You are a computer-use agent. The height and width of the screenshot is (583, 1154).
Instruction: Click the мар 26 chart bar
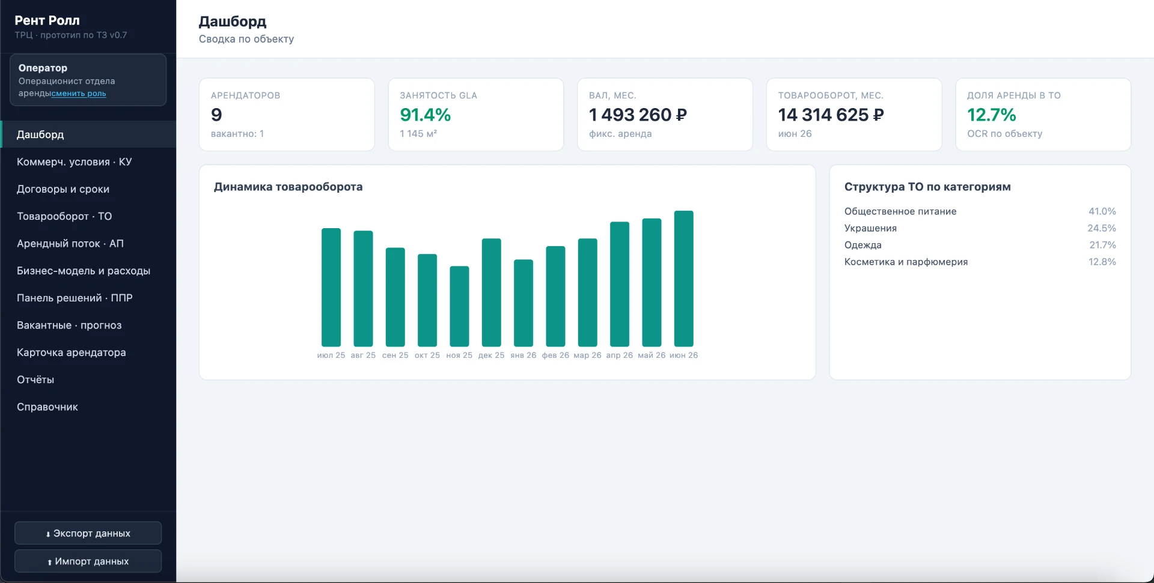click(588, 292)
